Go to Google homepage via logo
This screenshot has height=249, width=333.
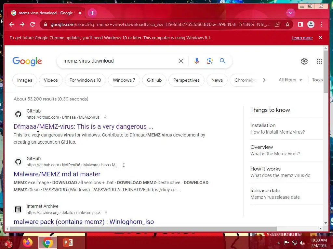(x=27, y=61)
